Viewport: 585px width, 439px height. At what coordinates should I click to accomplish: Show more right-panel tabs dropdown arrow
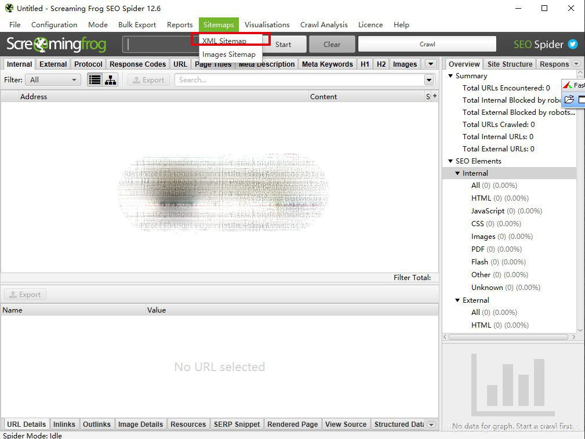pos(576,63)
